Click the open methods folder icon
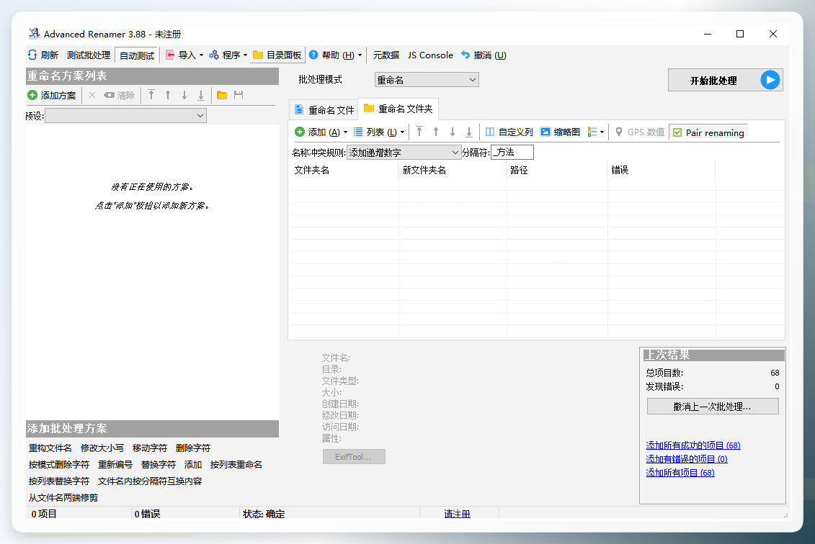The height and width of the screenshot is (544, 815). point(222,95)
